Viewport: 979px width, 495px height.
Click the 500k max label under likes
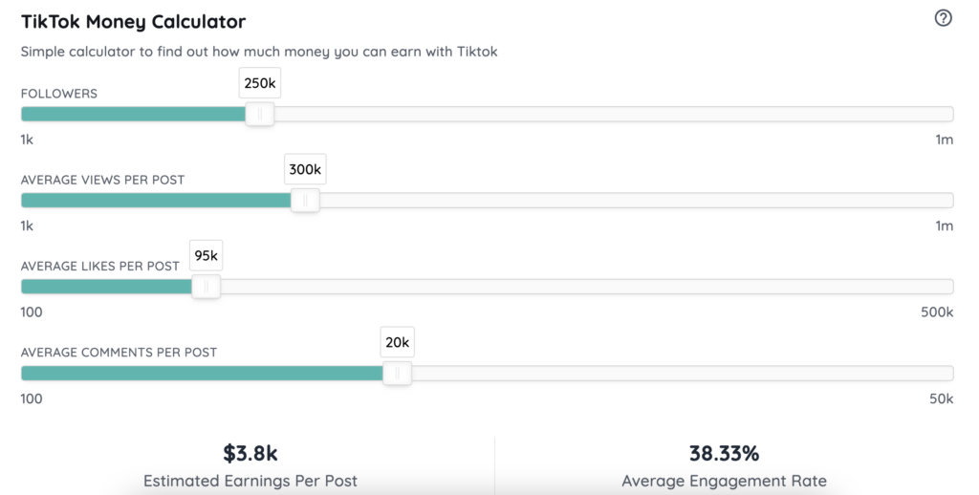(937, 312)
